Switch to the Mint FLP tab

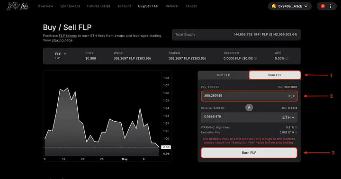tap(224, 75)
